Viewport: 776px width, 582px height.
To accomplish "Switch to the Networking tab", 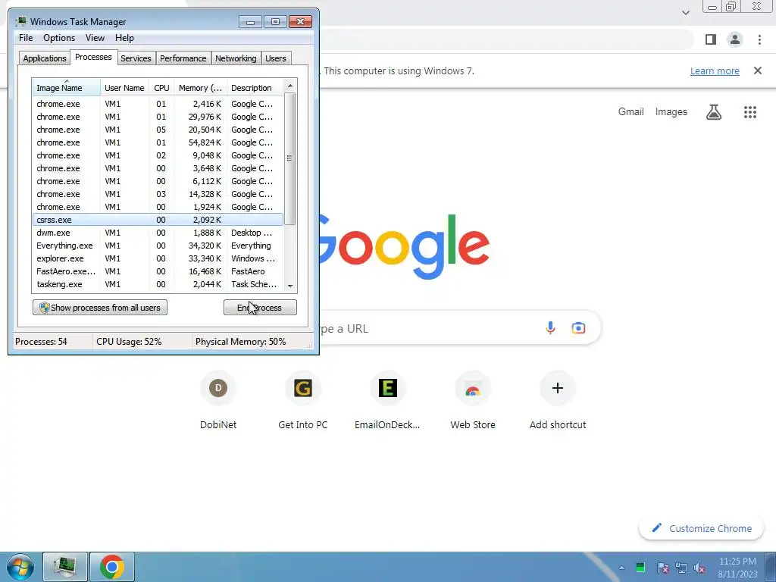I will [x=236, y=58].
